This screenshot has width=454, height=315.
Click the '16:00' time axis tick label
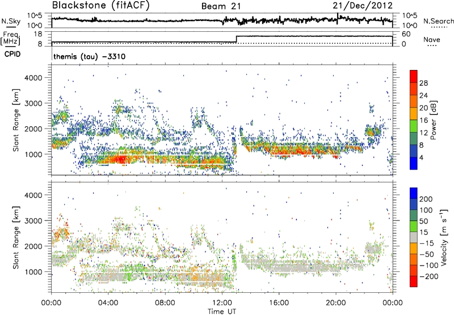click(x=279, y=303)
